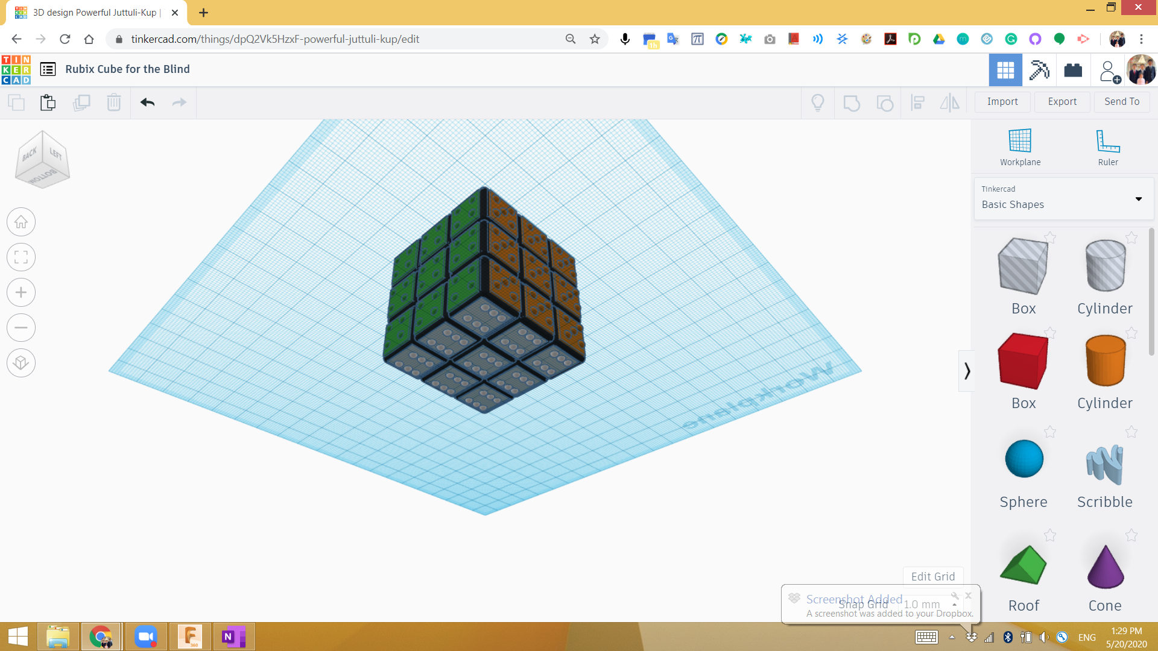
Task: Favorite the red Box with its star
Action: point(1050,333)
